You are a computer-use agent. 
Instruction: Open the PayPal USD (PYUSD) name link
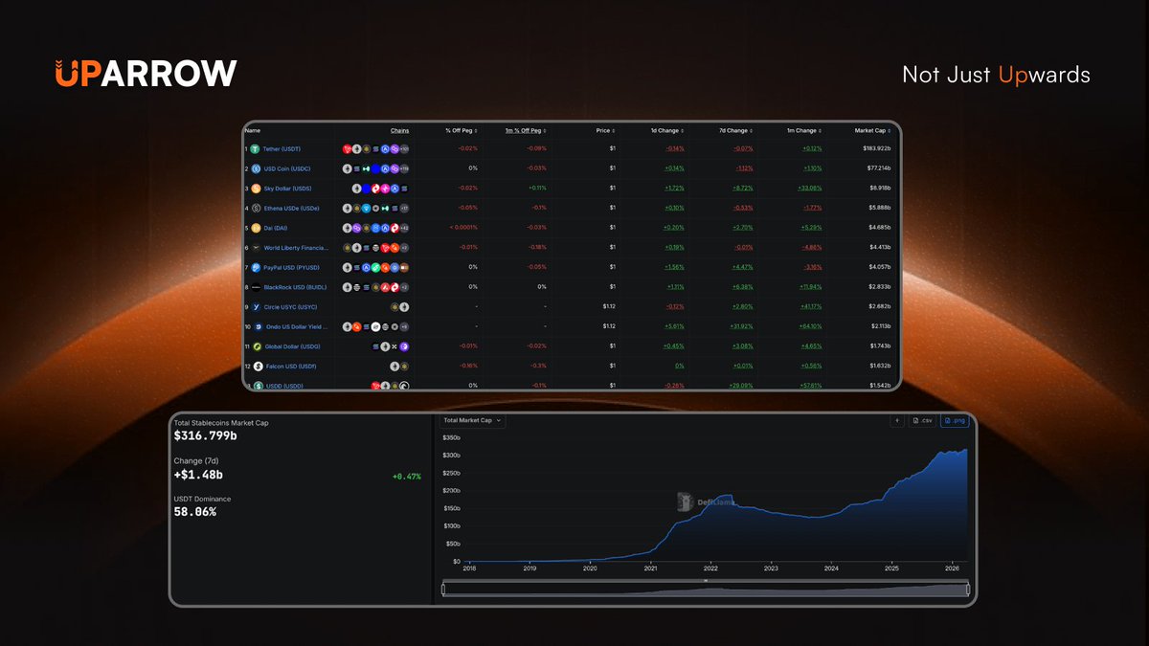point(291,267)
